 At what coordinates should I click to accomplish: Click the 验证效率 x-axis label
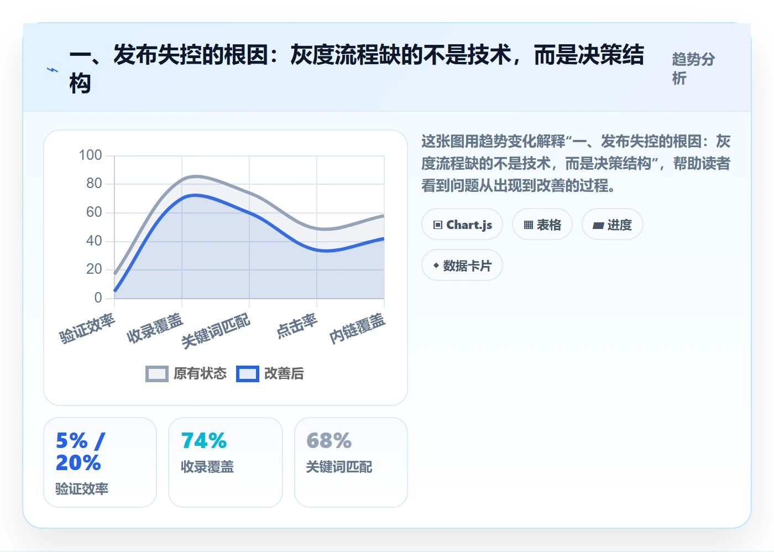pyautogui.click(x=87, y=329)
